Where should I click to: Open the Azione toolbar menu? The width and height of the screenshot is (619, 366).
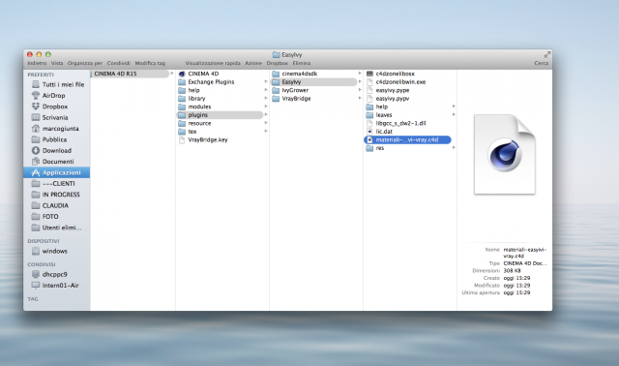253,63
